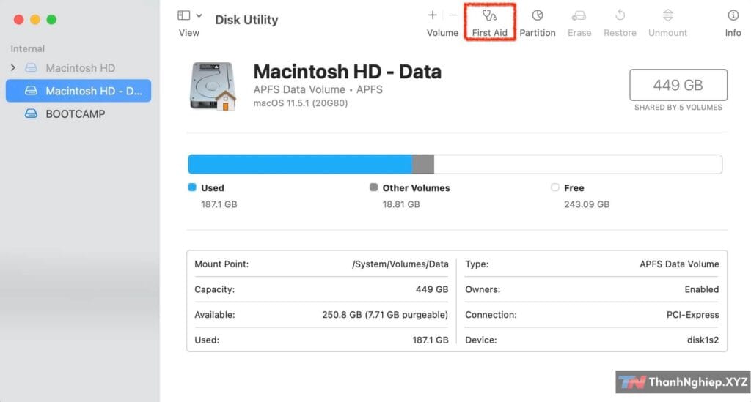Click macOS 11.5.1 (20G80) version text
Viewport: 751px width, 402px height.
[300, 103]
